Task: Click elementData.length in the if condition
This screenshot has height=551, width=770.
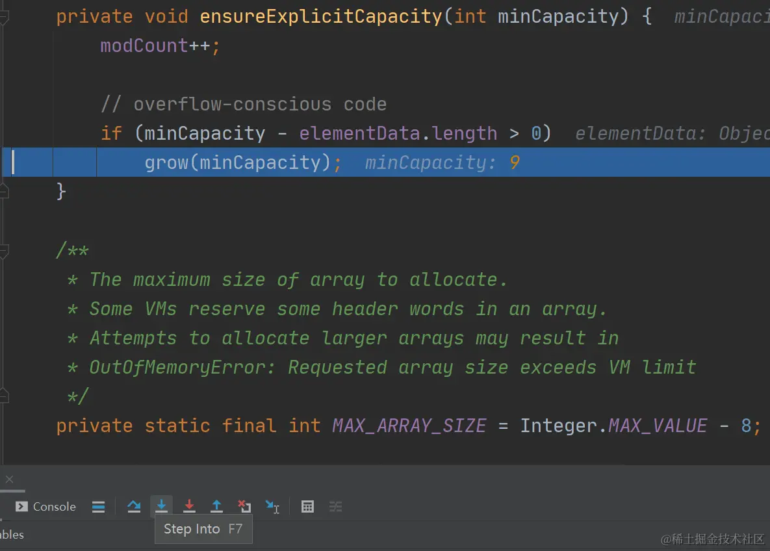Action: point(398,133)
